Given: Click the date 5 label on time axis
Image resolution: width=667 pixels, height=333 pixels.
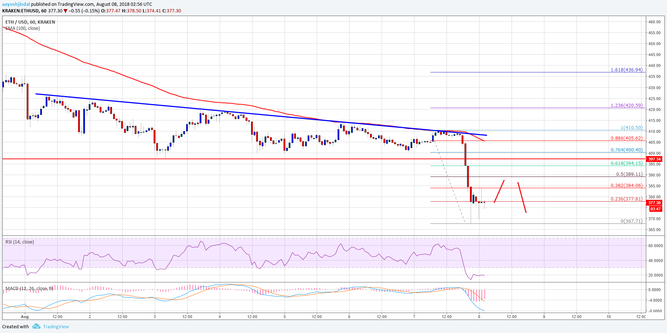Looking at the screenshot, I should [x=285, y=317].
